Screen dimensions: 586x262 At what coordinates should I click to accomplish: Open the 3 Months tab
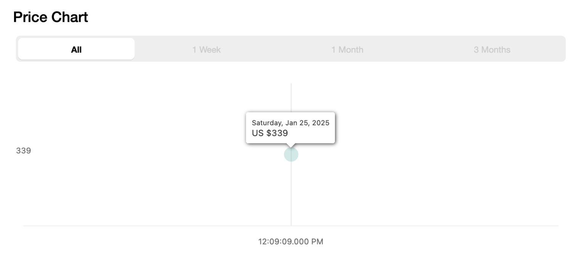pyautogui.click(x=492, y=50)
